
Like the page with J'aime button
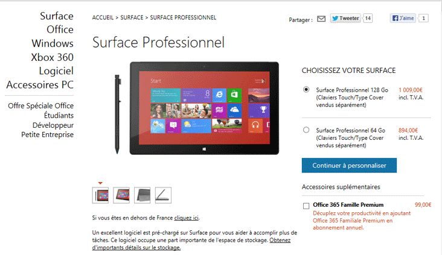pos(403,18)
